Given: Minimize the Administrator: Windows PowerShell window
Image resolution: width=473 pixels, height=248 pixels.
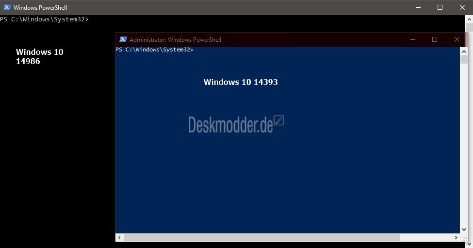Looking at the screenshot, I should coord(413,39).
